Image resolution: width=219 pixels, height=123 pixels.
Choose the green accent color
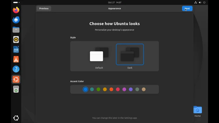coord(98,89)
